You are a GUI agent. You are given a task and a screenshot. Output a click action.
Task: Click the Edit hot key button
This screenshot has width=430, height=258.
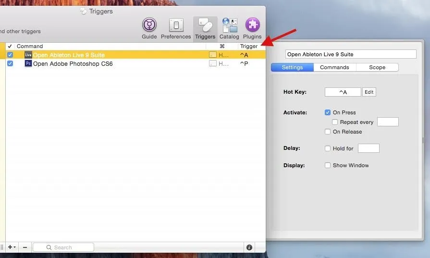tap(369, 92)
